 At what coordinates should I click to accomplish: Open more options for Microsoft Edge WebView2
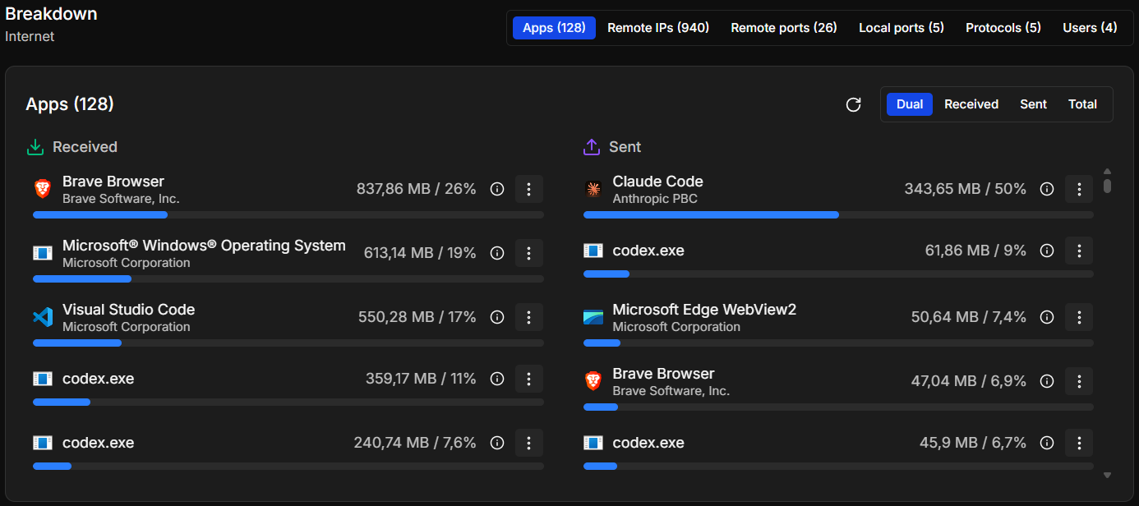pos(1079,317)
